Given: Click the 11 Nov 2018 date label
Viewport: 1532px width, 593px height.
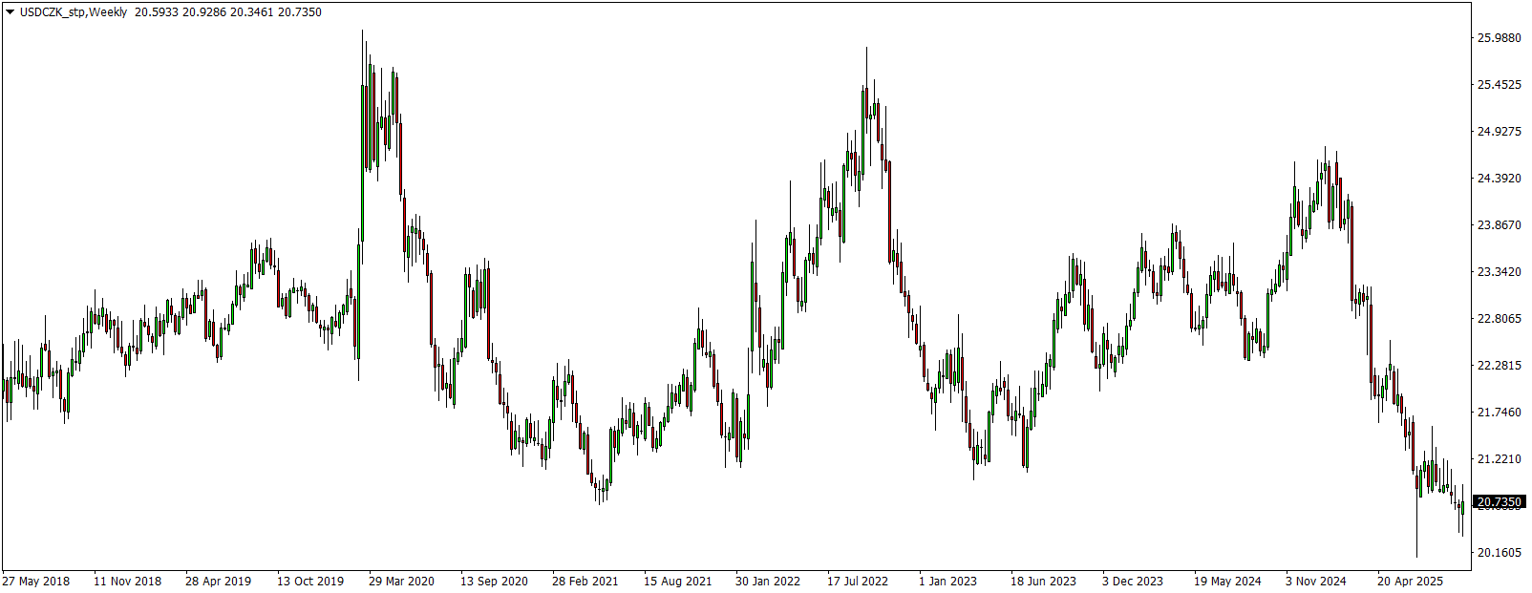Looking at the screenshot, I should [128, 582].
